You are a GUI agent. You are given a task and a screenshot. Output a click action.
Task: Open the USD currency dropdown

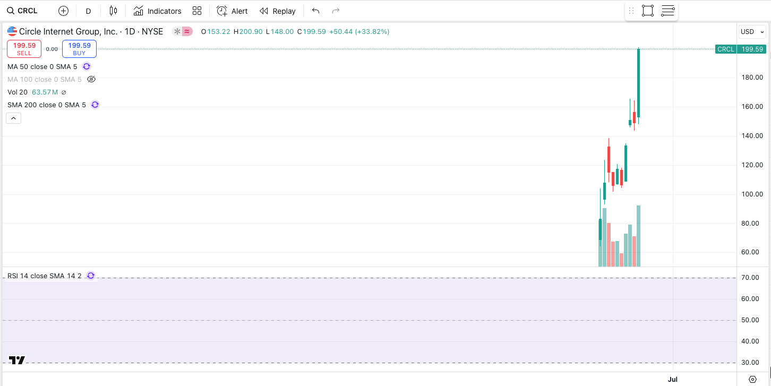752,32
